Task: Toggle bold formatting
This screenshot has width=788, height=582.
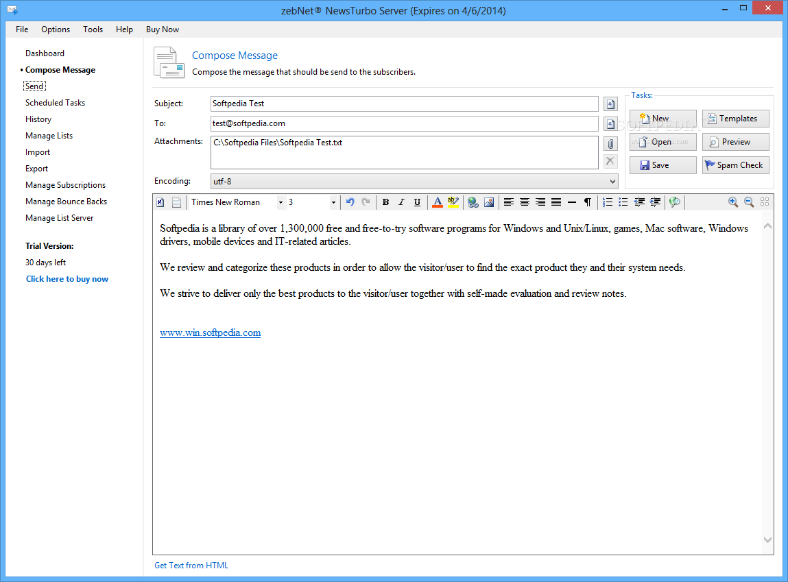Action: pos(385,202)
